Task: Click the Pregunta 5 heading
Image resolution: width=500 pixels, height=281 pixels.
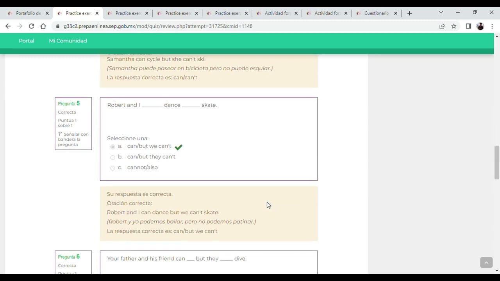Action: (x=69, y=103)
